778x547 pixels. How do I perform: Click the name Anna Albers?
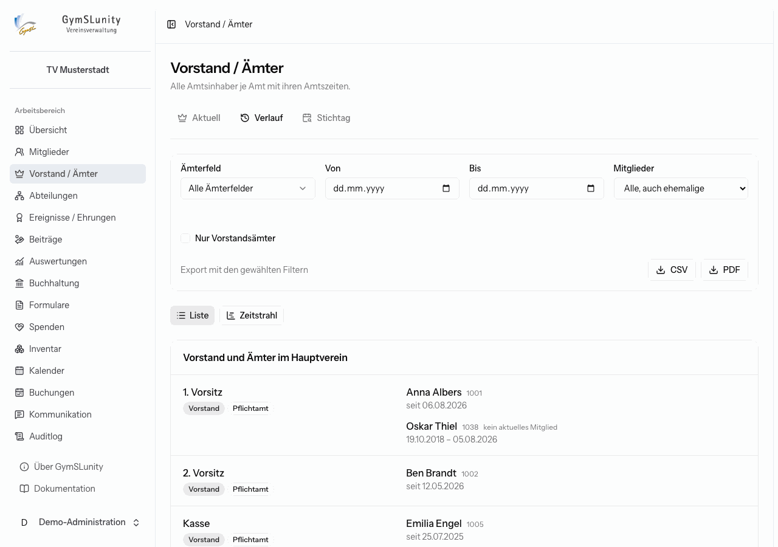point(434,392)
